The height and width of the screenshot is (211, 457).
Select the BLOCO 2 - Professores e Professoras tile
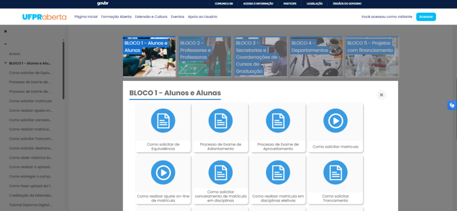(205, 56)
